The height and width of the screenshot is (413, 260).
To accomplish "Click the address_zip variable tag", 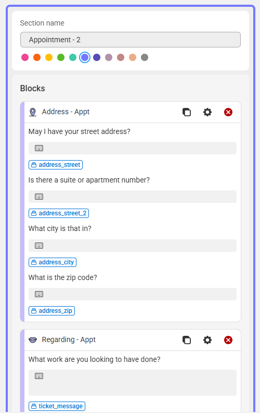I will point(51,311).
